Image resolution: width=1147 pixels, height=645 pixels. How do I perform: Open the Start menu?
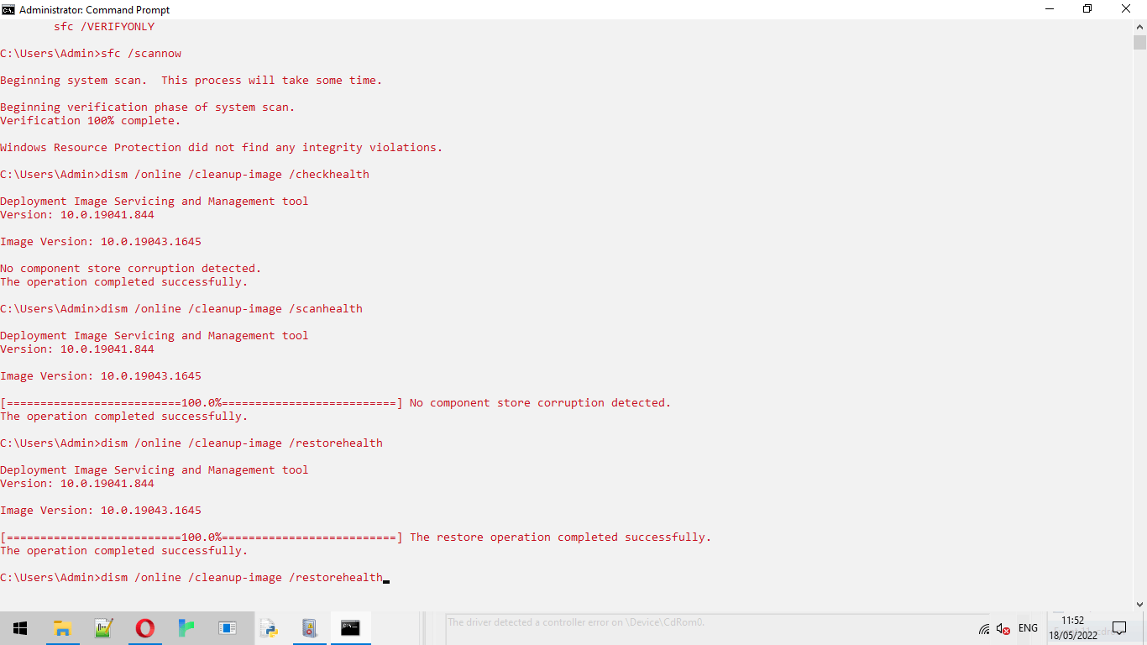[x=20, y=627]
